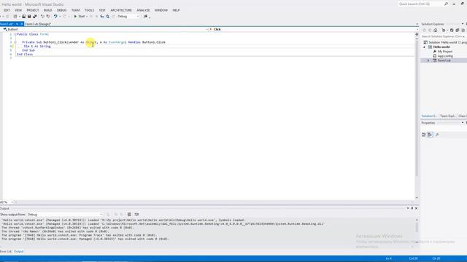Click the 'Dim t As String' code line
Screen dimensions: 467x262
[37, 47]
